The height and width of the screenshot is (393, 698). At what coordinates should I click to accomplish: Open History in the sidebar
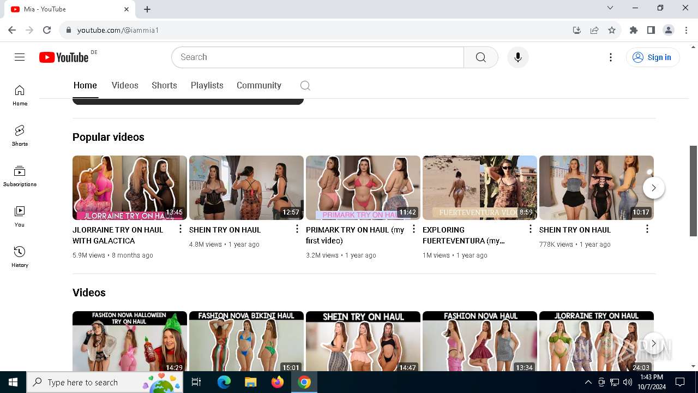pos(20,257)
